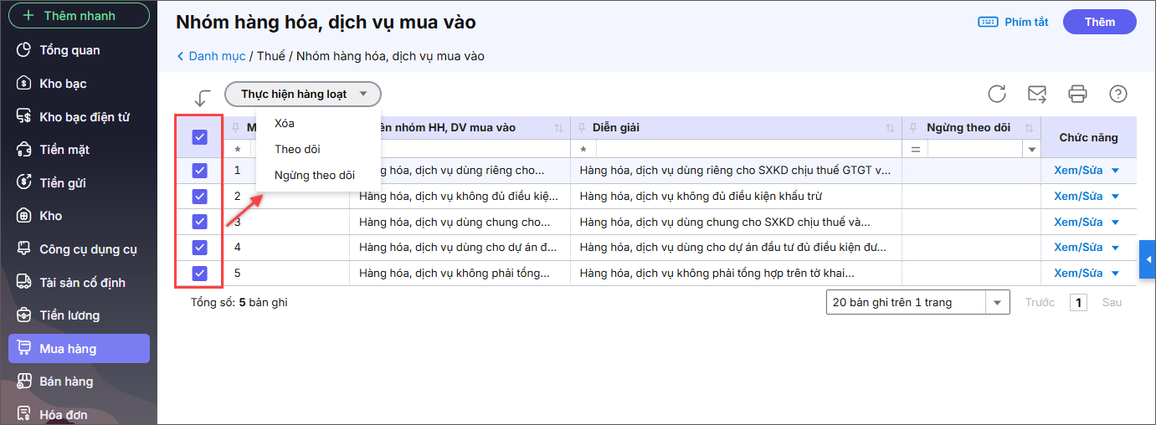Screen dimensions: 1156x425
Task: Open Công cụ dụng cụ in sidebar
Action: click(x=88, y=249)
